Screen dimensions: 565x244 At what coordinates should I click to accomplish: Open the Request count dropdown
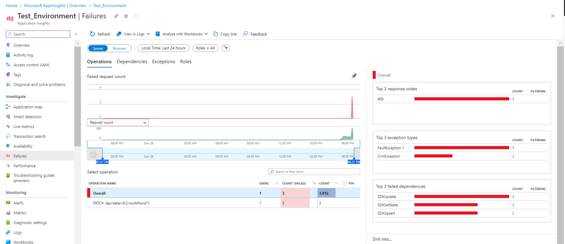point(118,122)
